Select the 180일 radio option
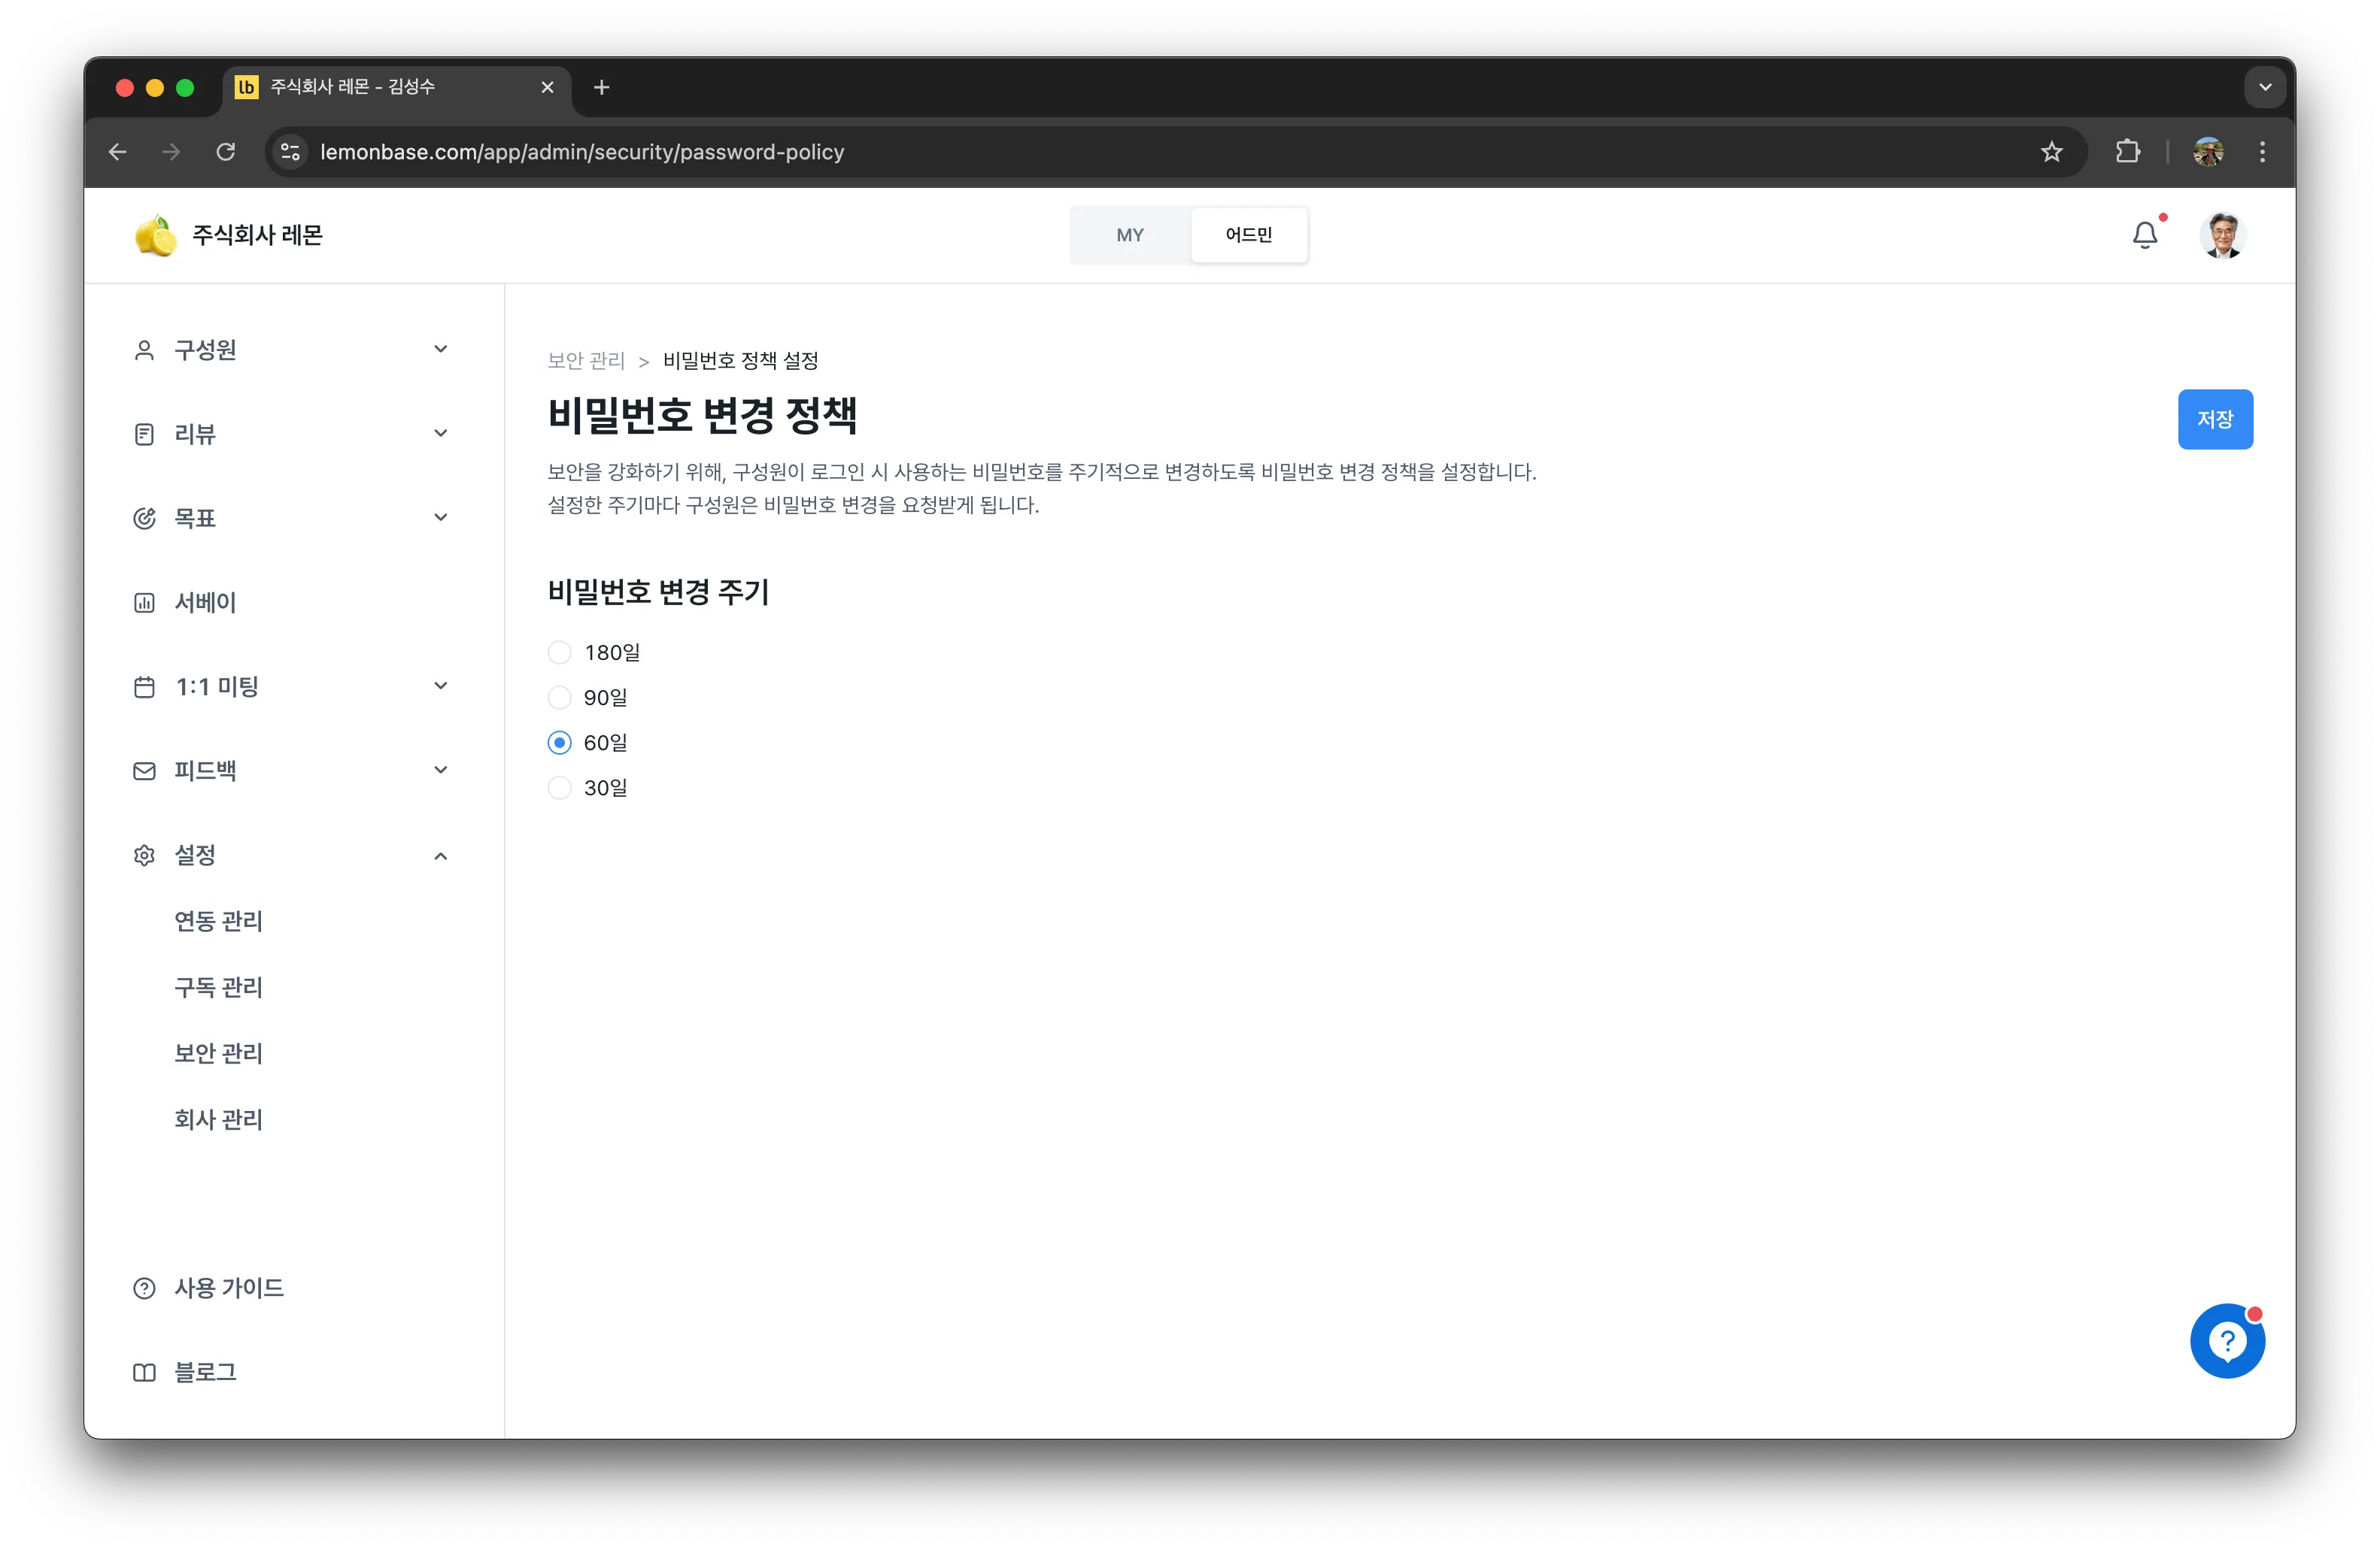The image size is (2380, 1550). pos(595,652)
